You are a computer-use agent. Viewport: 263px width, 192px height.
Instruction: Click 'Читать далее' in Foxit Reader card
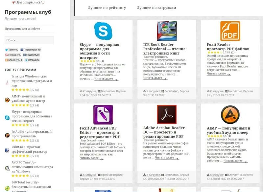(x=219, y=74)
